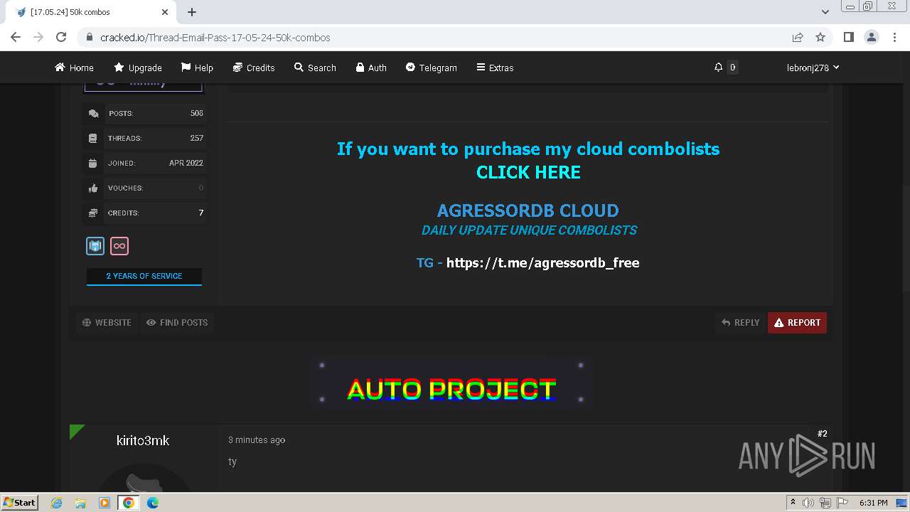Click the '3 minutes ago' timestamp

tap(257, 440)
